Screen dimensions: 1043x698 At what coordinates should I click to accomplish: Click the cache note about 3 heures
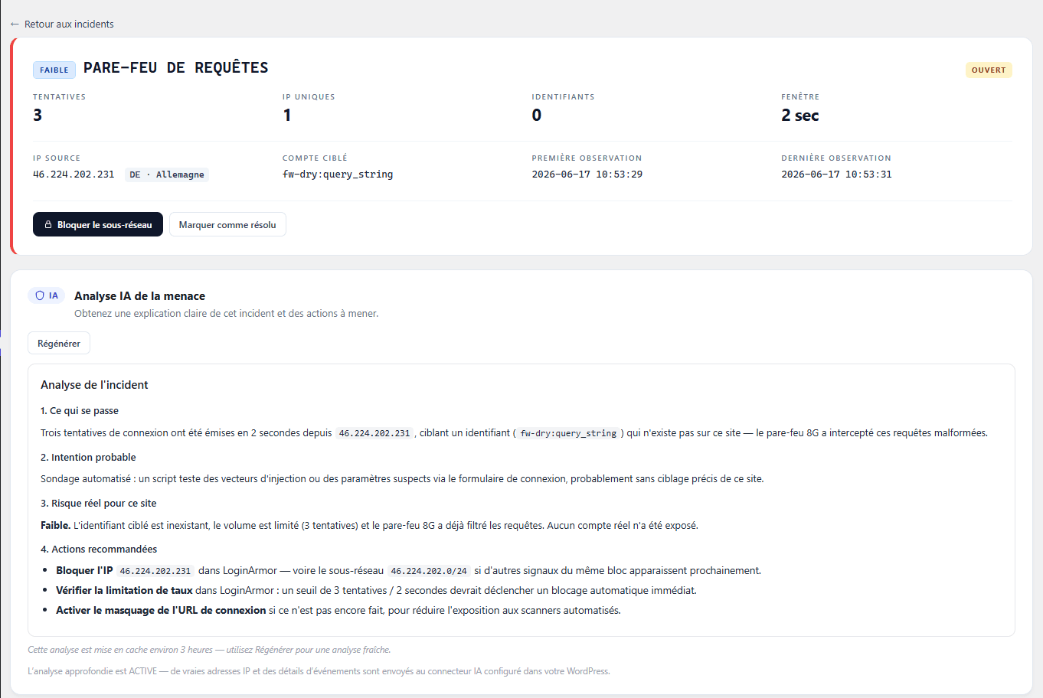[x=209, y=650]
